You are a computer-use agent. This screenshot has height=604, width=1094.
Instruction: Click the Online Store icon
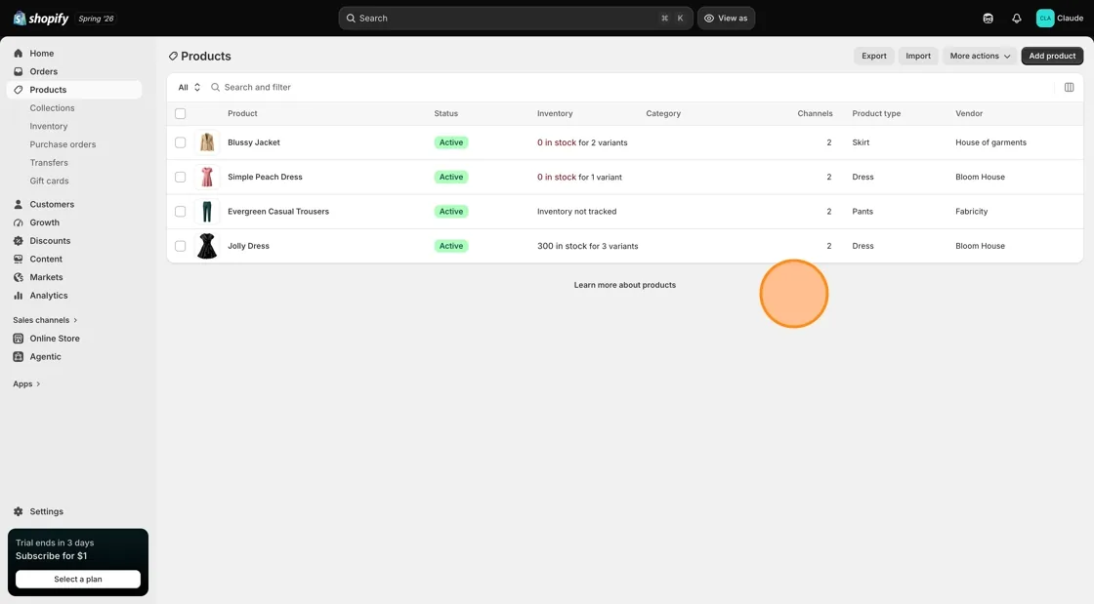tap(19, 338)
